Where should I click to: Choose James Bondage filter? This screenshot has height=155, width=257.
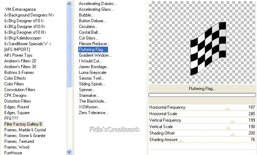94,67
